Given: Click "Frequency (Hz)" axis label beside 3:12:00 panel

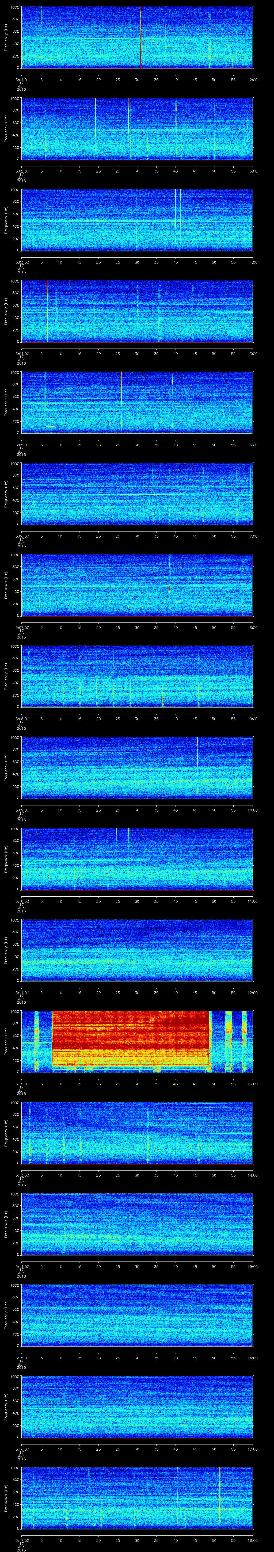Looking at the screenshot, I should click(x=6, y=1041).
